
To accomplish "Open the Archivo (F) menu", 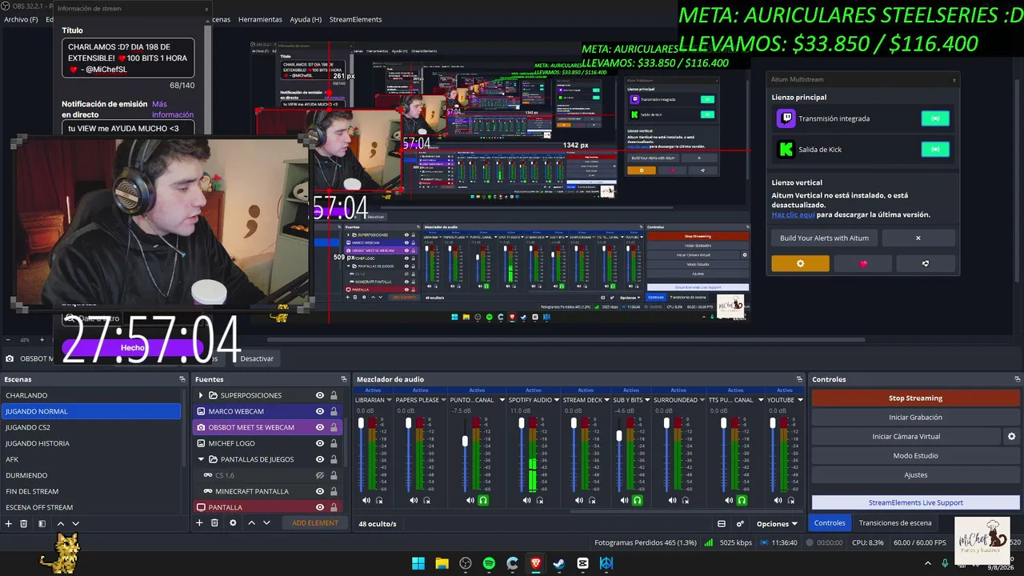I will [21, 19].
